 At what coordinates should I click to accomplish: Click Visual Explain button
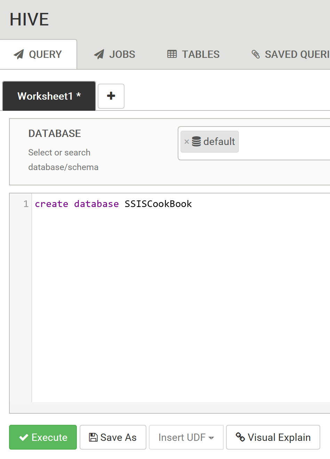tap(273, 437)
